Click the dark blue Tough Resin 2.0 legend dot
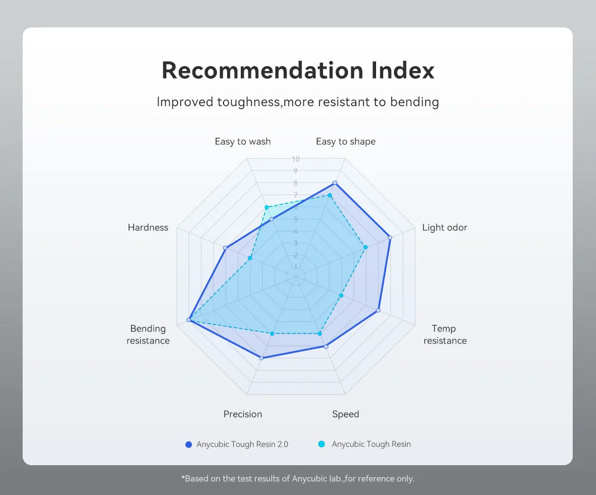 pos(188,444)
